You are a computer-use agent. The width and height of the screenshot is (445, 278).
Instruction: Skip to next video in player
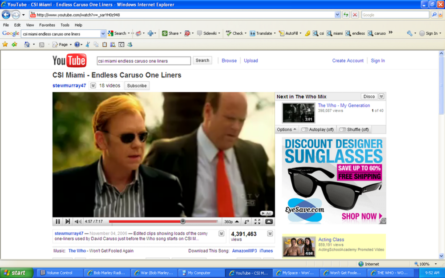(68, 222)
